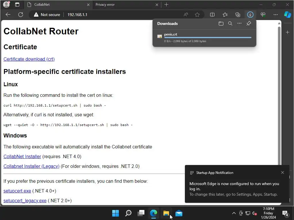294x220 pixels.
Task: Dismiss the Startup App Notification
Action: pyautogui.click(x=283, y=172)
